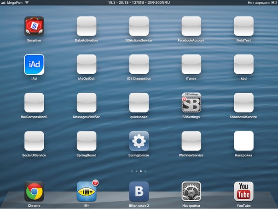Tap the DDActionsService icon
Viewport: 278px width, 209px height.
139,26
